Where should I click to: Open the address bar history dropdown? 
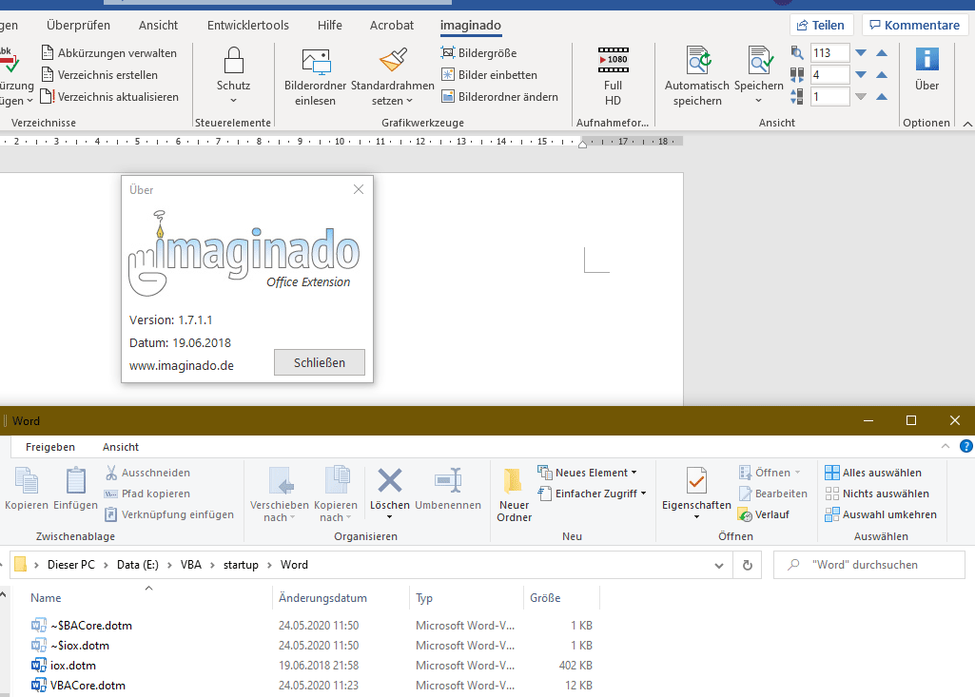(x=719, y=565)
